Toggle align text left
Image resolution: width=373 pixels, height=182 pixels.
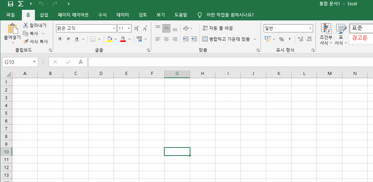click(158, 39)
